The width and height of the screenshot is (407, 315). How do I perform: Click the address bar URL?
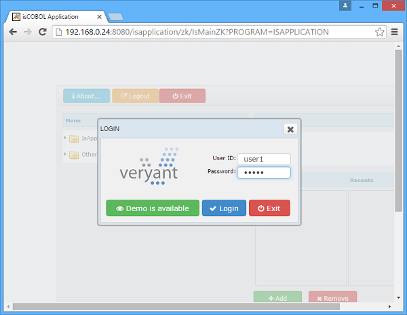click(x=203, y=32)
